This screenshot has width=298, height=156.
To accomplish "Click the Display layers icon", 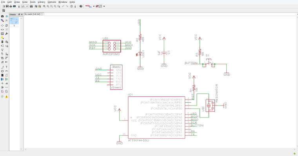I will 2,20.
